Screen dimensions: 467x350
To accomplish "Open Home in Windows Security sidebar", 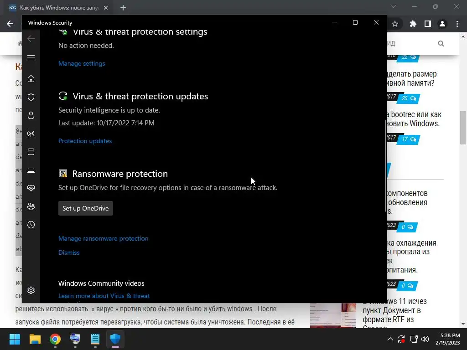I will tap(31, 79).
